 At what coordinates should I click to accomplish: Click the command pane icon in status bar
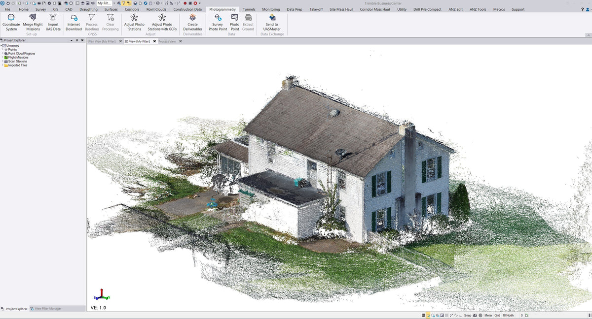pyautogui.click(x=423, y=315)
